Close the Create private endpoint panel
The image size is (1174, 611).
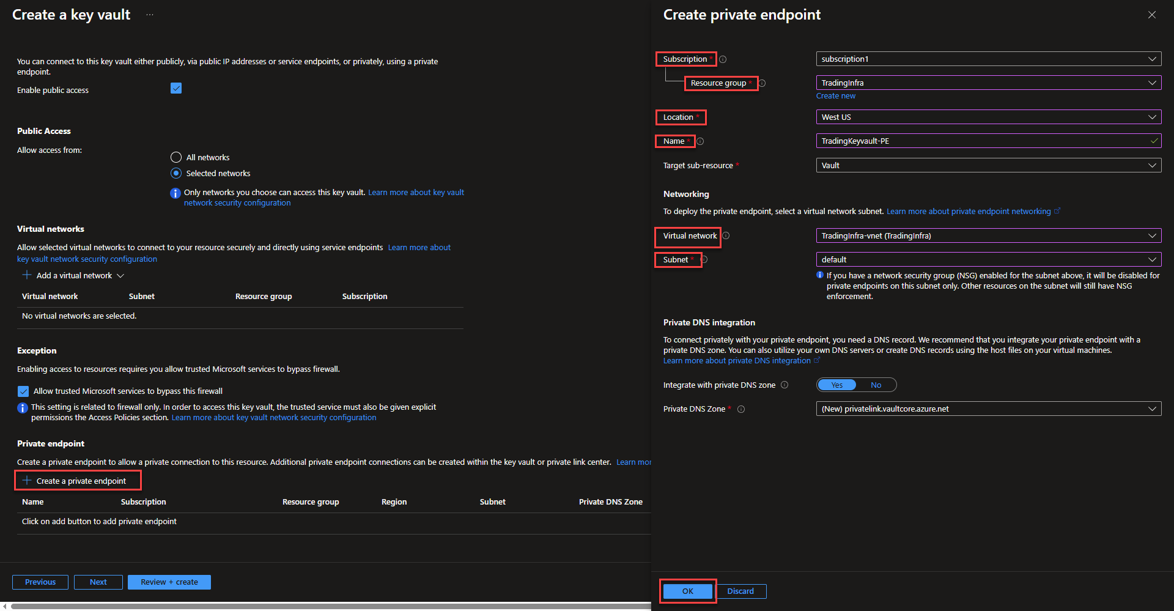click(1151, 15)
